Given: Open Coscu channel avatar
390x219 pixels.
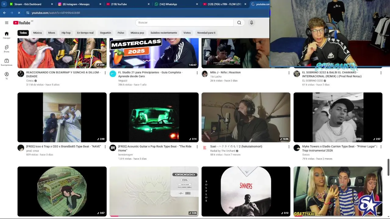Looking at the screenshot, I should [21, 74].
